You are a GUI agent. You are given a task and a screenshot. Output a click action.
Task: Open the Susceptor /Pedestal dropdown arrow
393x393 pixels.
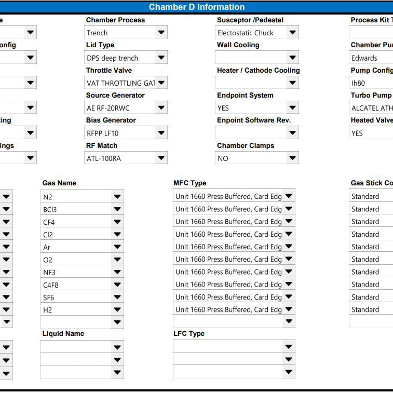click(x=292, y=32)
